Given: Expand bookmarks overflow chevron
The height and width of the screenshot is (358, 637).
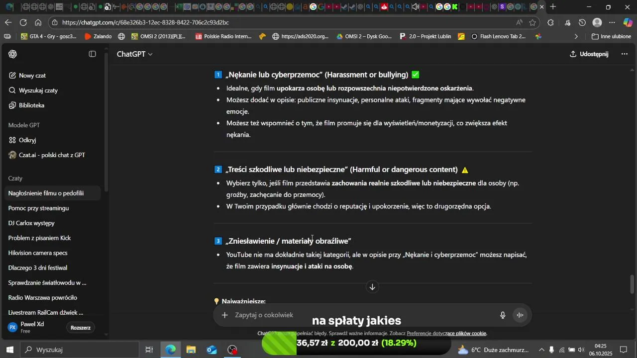Looking at the screenshot, I should [576, 36].
